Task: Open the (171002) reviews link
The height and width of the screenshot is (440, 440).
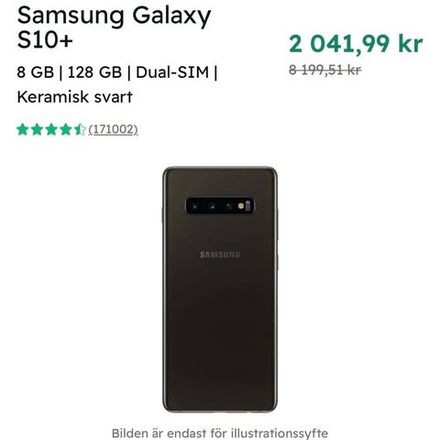Action: tap(113, 129)
